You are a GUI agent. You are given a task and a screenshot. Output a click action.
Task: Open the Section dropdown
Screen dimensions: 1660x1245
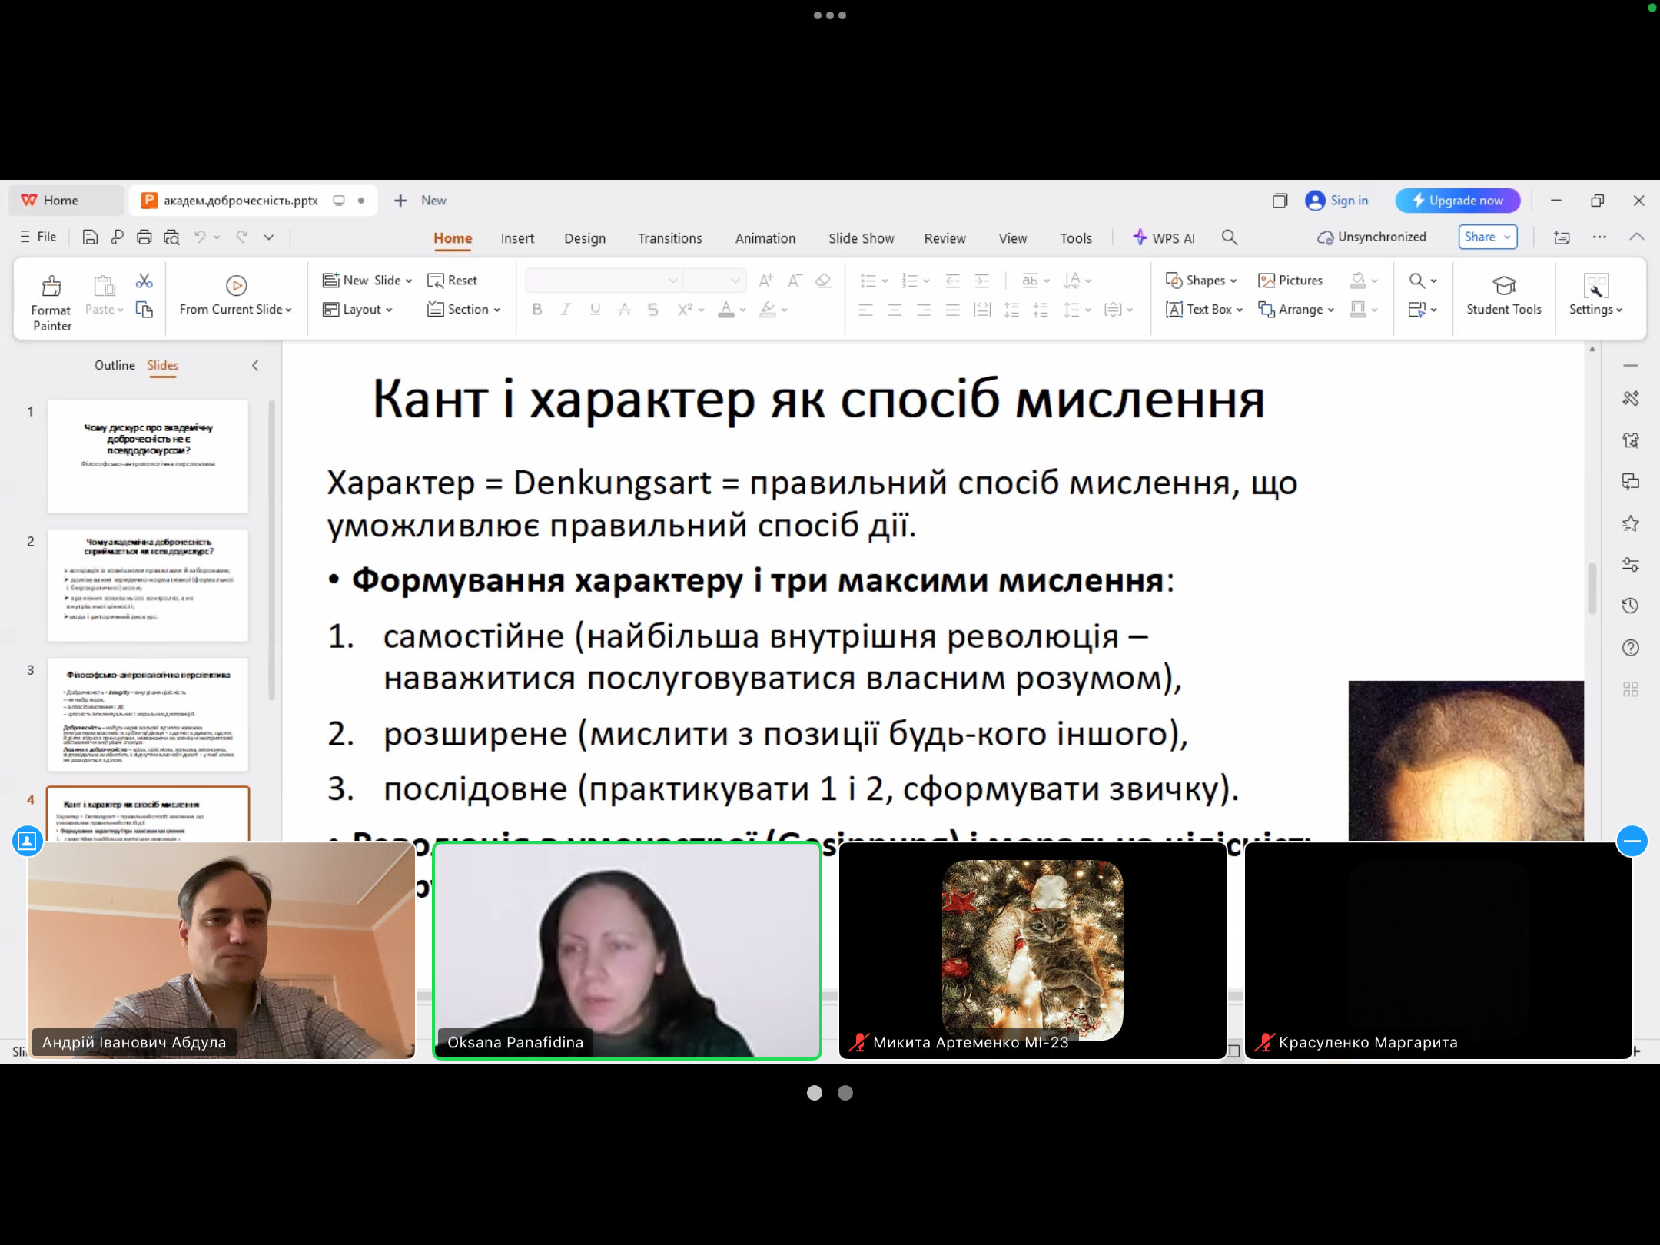[x=497, y=309]
